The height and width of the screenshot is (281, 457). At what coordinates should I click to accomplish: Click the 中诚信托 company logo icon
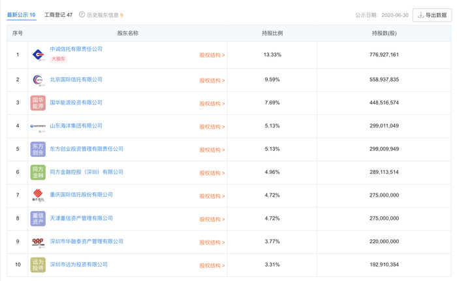pyautogui.click(x=38, y=55)
